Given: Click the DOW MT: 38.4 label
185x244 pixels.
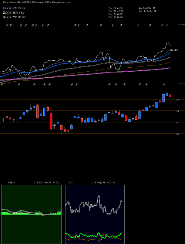Looking at the screenshot, I should coord(15,13).
